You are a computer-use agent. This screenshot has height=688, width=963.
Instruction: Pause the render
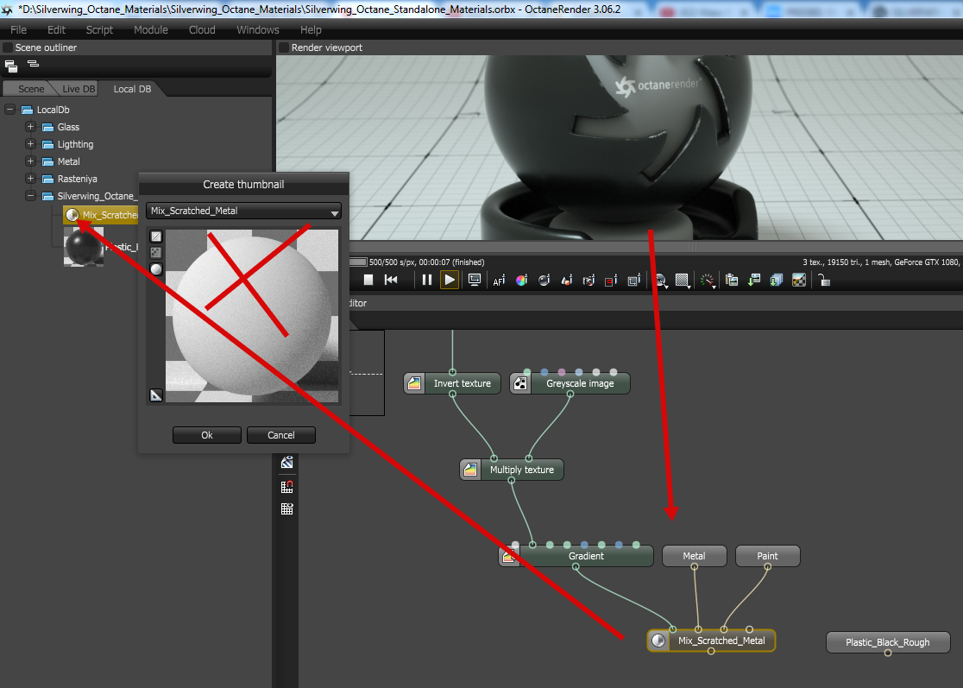tap(427, 280)
